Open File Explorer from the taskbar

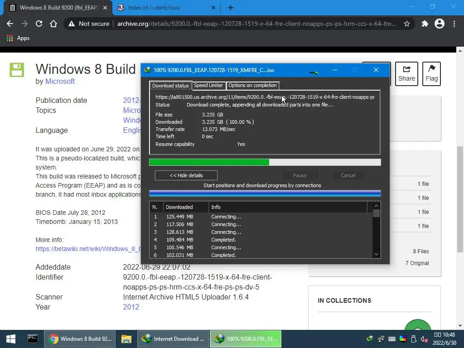pos(126,339)
